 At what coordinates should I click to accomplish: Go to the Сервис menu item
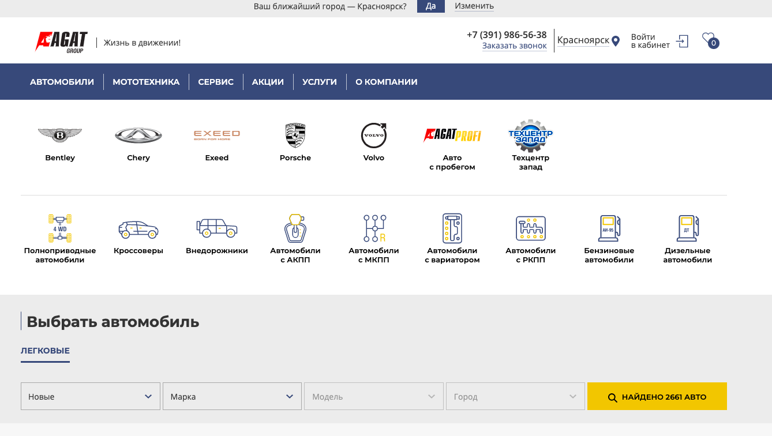[216, 82]
